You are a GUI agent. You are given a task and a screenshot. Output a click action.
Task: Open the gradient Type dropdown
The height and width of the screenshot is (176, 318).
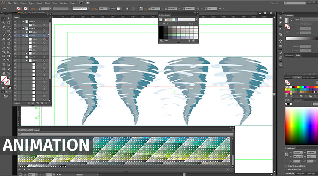(309, 20)
